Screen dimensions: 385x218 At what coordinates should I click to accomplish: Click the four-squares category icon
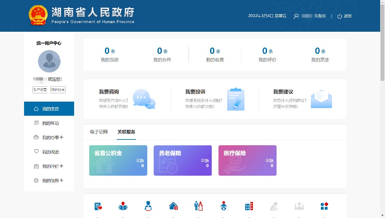coord(324,206)
